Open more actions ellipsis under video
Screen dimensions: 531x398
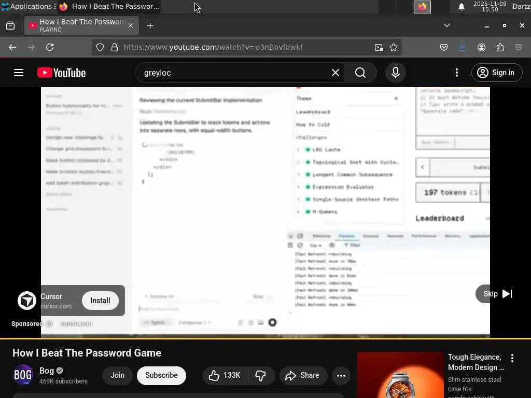(341, 375)
